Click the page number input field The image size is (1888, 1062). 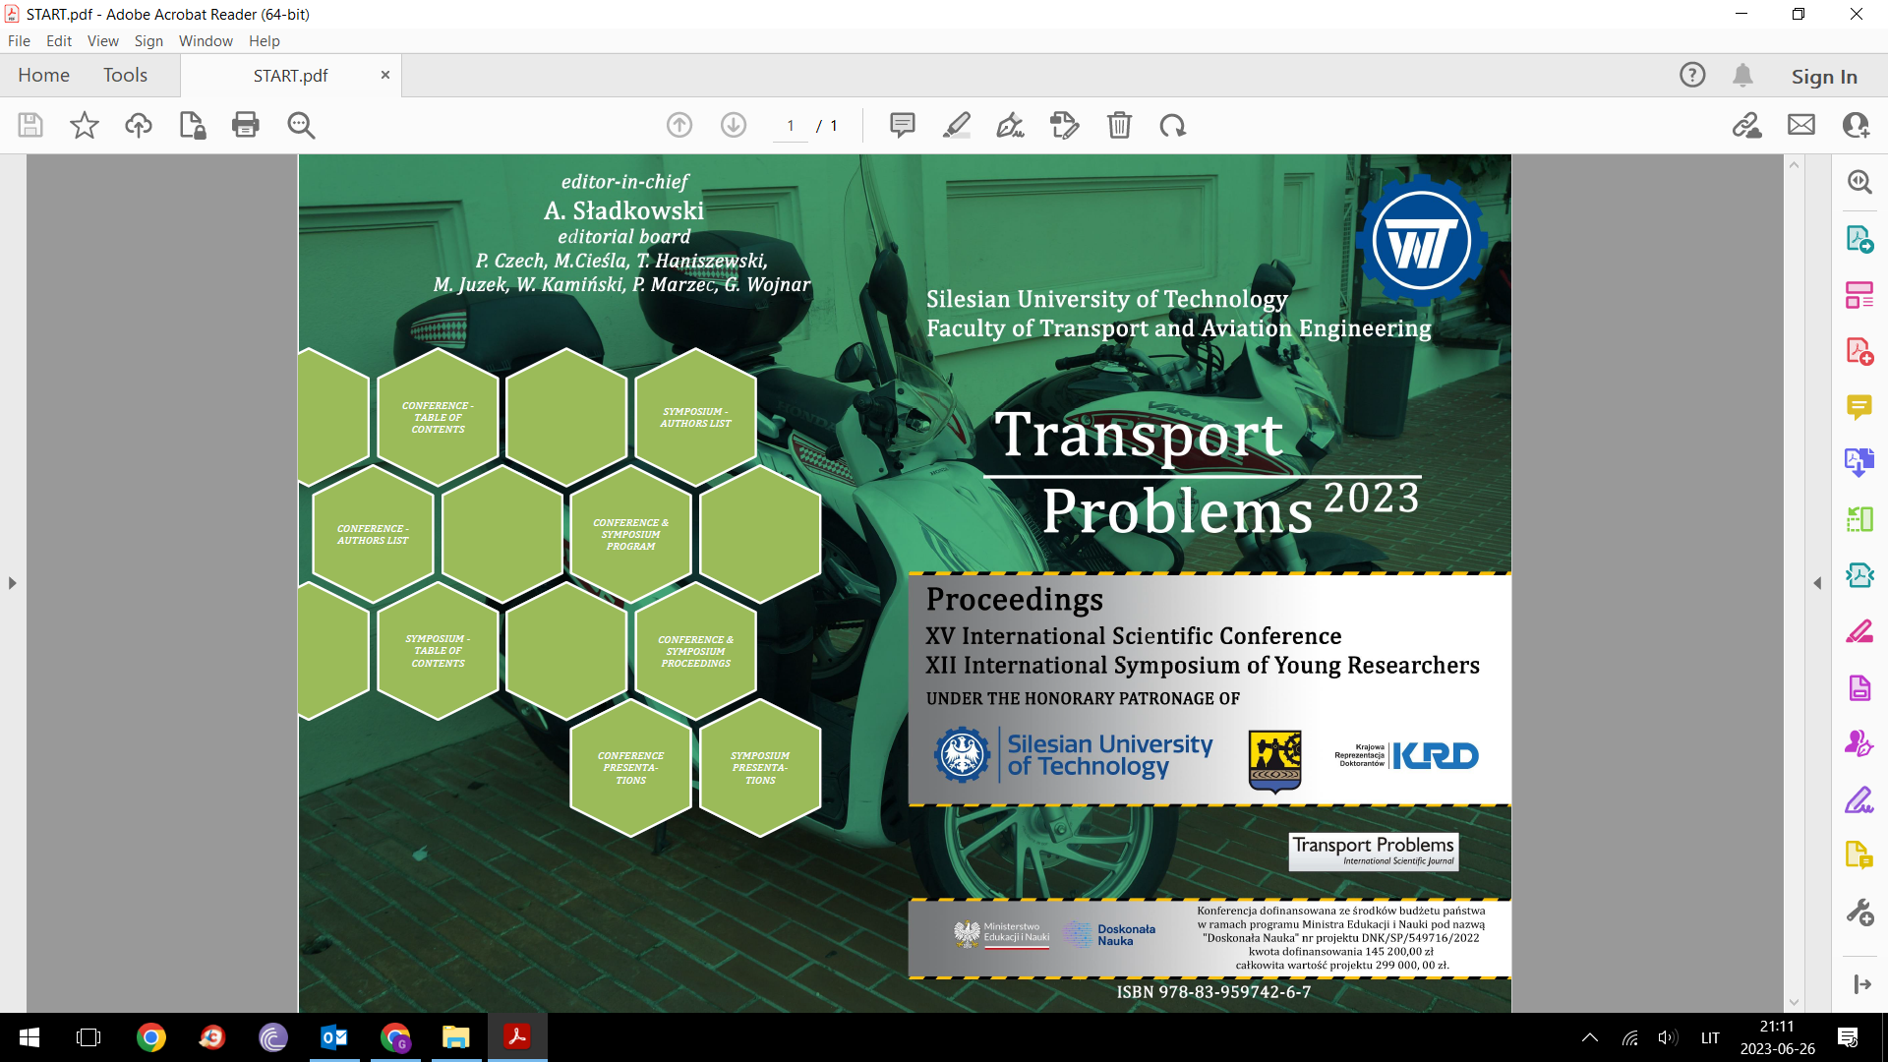coord(791,126)
